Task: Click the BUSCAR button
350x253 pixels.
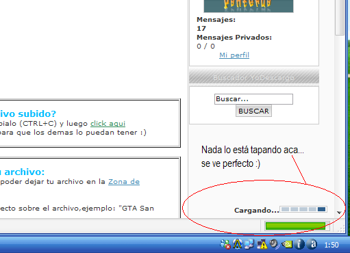Action: click(x=253, y=111)
